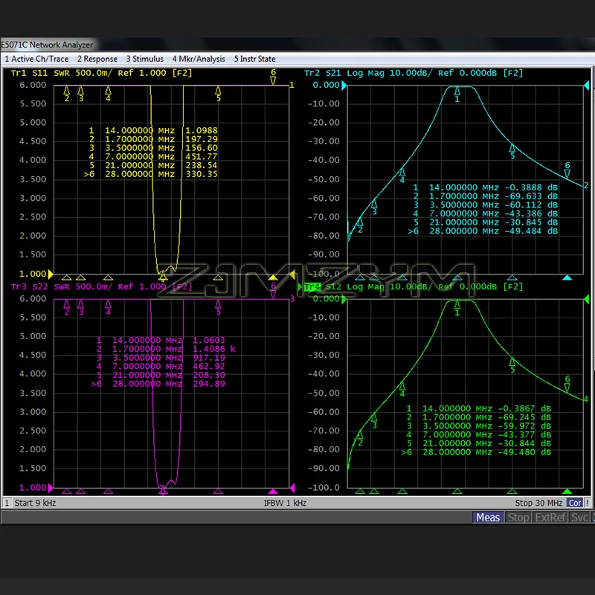
Task: Click the S22 marker readout 1.4086 k
Action: (214, 349)
